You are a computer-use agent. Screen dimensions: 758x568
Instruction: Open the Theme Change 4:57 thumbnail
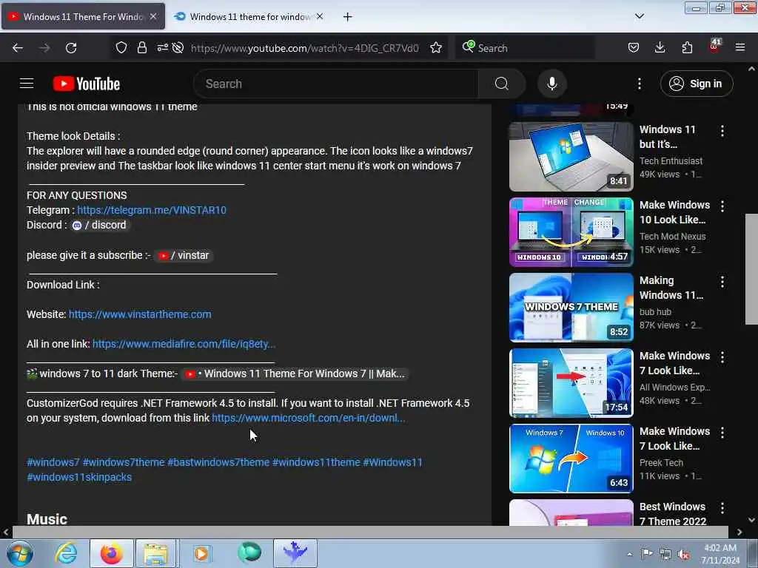click(x=571, y=231)
